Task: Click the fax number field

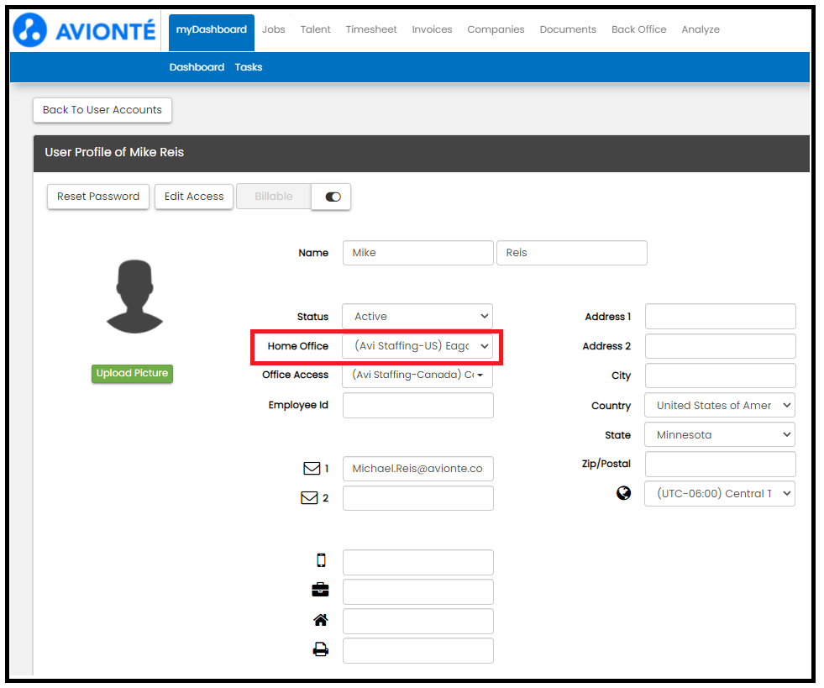Action: pyautogui.click(x=418, y=651)
